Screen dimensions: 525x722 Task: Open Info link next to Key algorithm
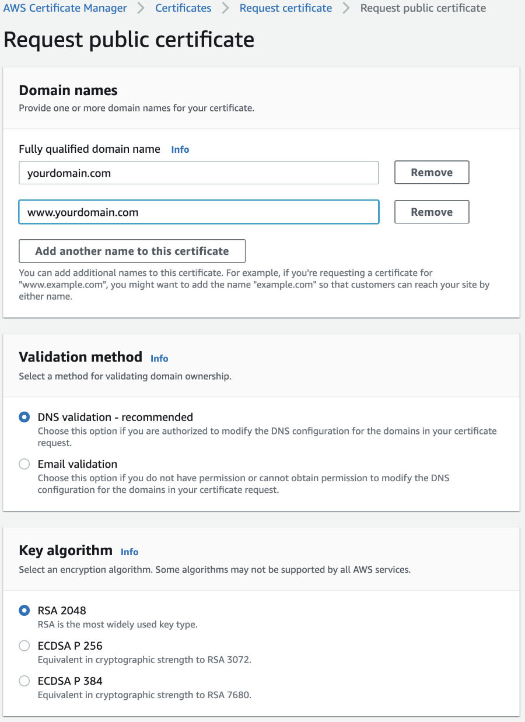pos(129,552)
